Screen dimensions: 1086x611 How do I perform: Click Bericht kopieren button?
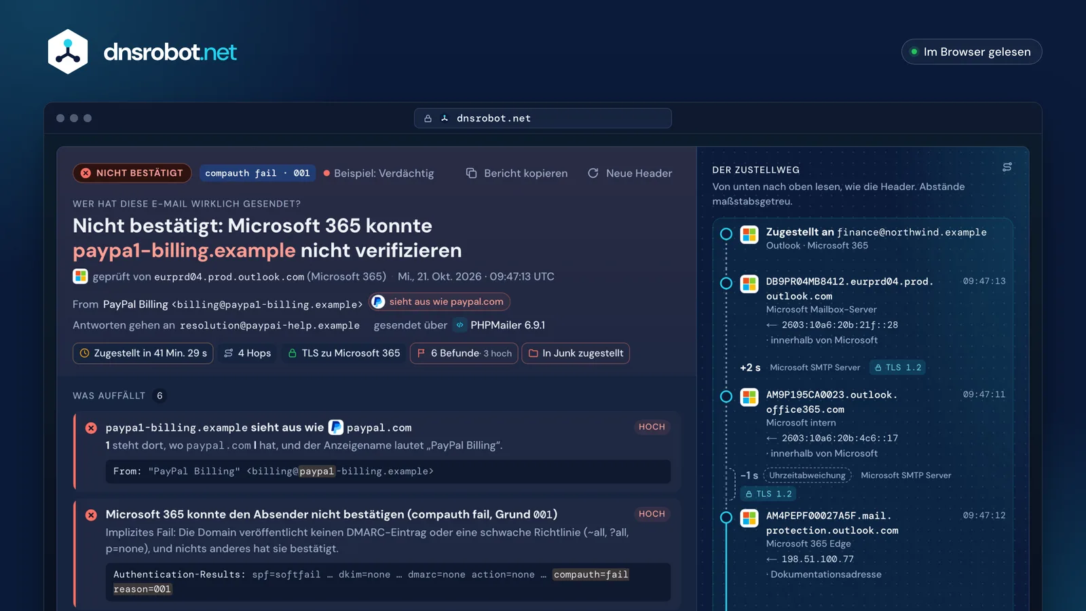point(517,173)
